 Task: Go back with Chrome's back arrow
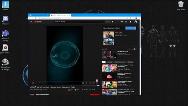(x=30, y=18)
